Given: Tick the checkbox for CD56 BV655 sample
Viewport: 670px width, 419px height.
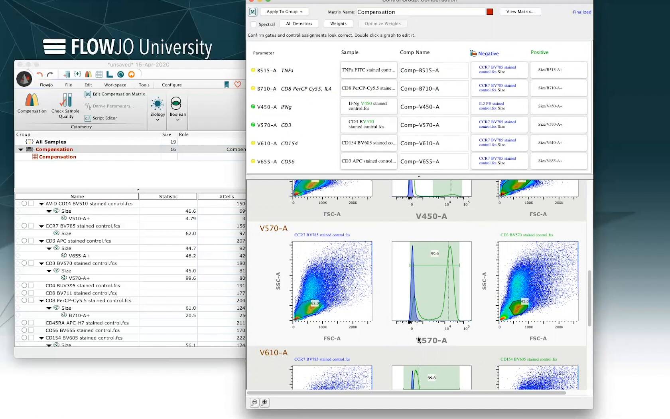Looking at the screenshot, I should coord(31,330).
